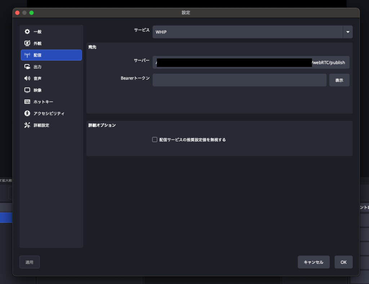Screen dimensions: 369x284
Task: Select the 一般 settings tab label
Action: coord(37,32)
